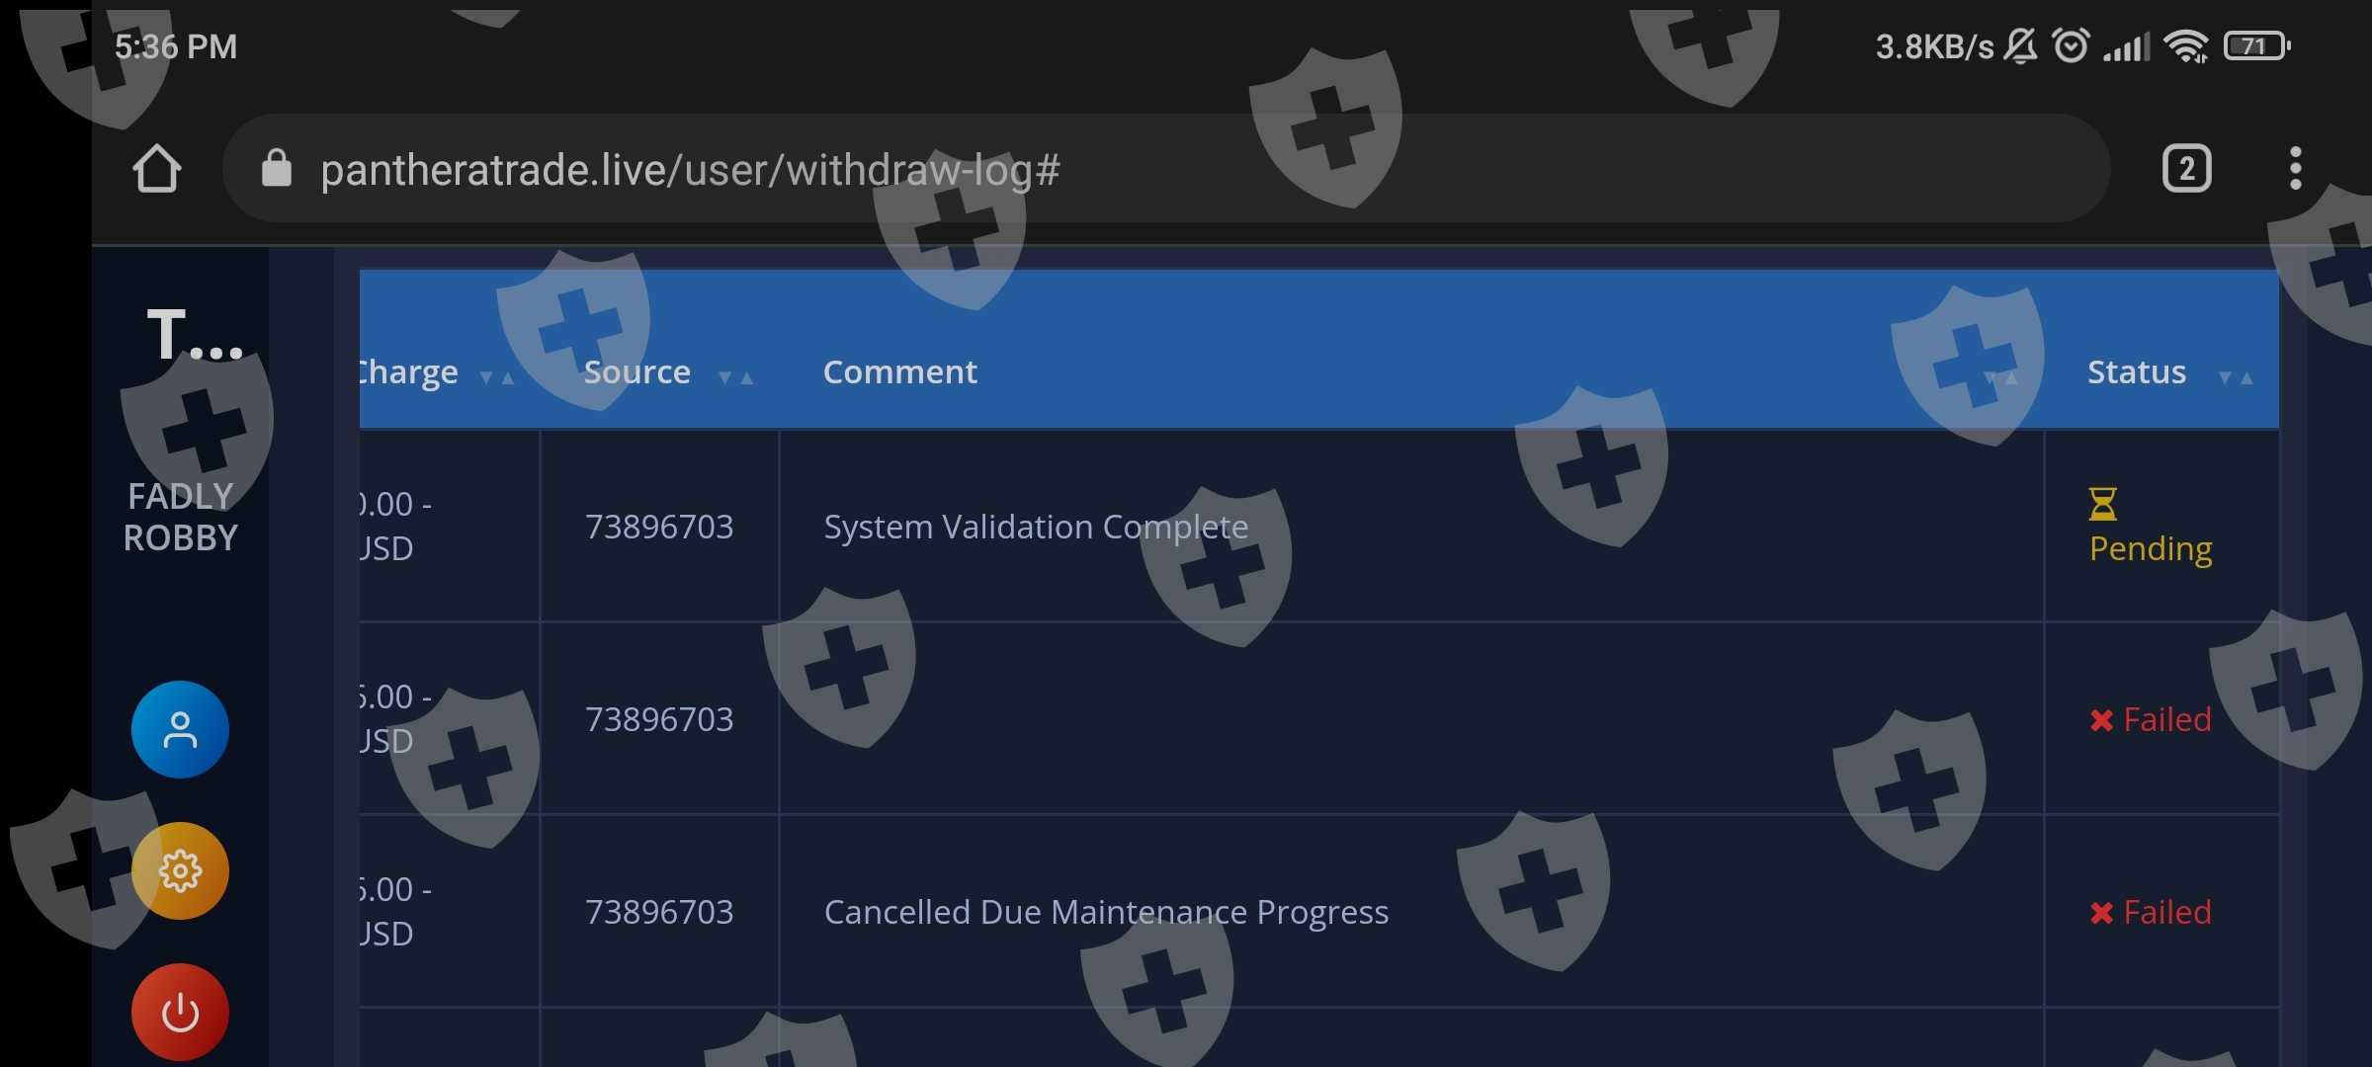Click the pantheratrade.live URL address field

pyautogui.click(x=690, y=170)
